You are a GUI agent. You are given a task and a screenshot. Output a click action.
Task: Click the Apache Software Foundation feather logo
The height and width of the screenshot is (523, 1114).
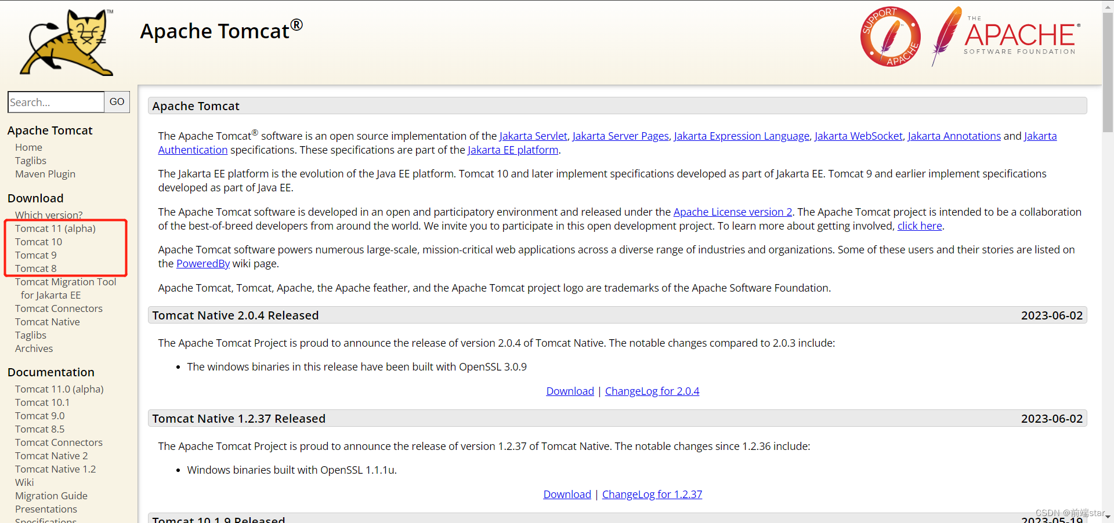[1006, 37]
